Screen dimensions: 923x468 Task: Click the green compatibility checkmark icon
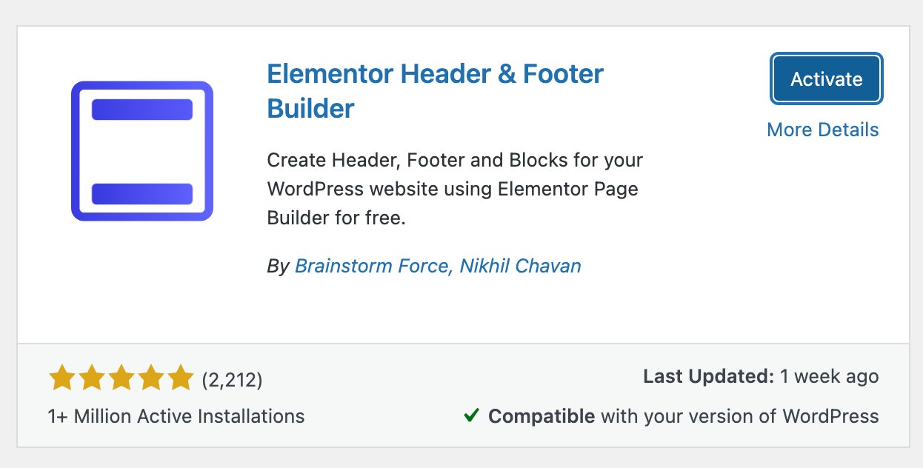point(471,416)
